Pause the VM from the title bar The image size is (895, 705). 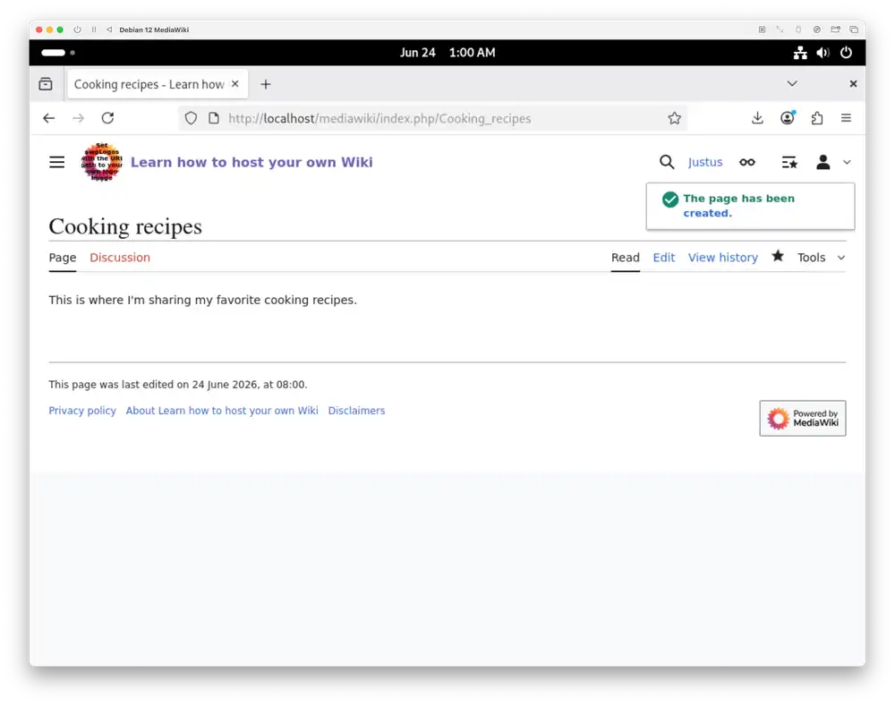coord(94,30)
